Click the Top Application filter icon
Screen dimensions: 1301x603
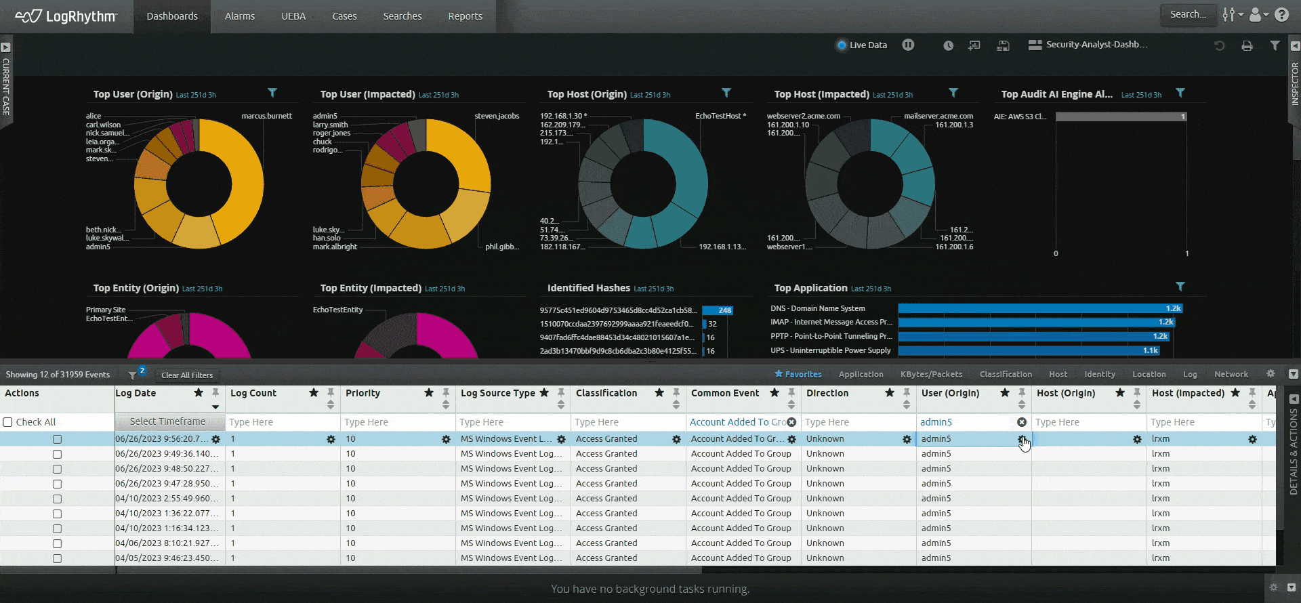(1180, 287)
